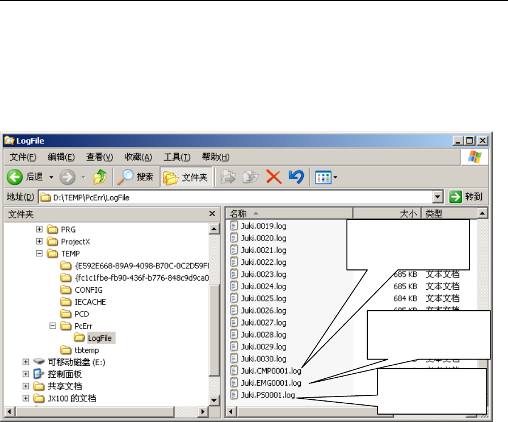Expand the ProjectX folder node
Screen dimensions: 508x422
39,241
